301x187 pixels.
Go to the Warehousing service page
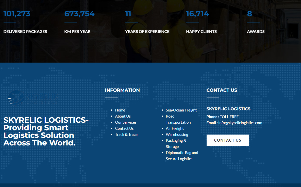click(x=177, y=134)
